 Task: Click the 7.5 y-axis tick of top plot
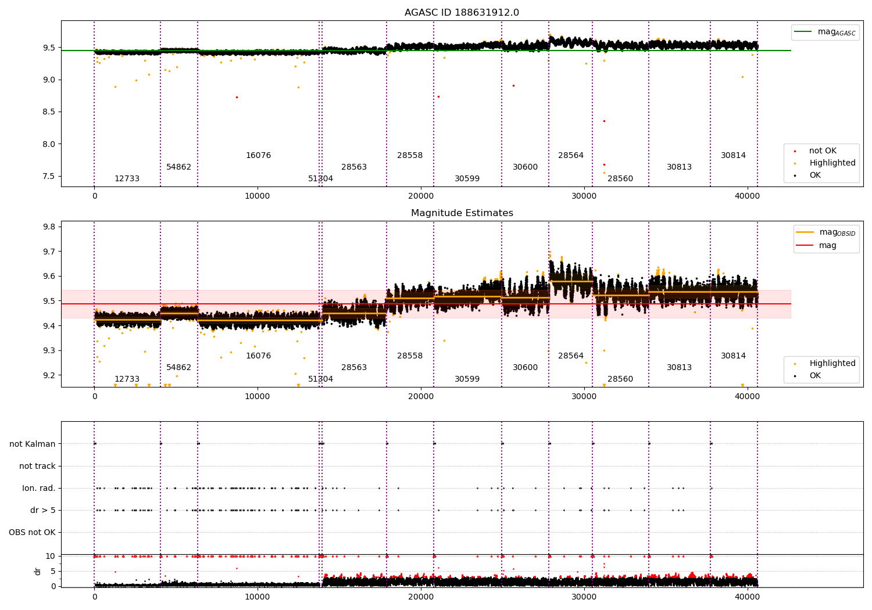pos(49,177)
